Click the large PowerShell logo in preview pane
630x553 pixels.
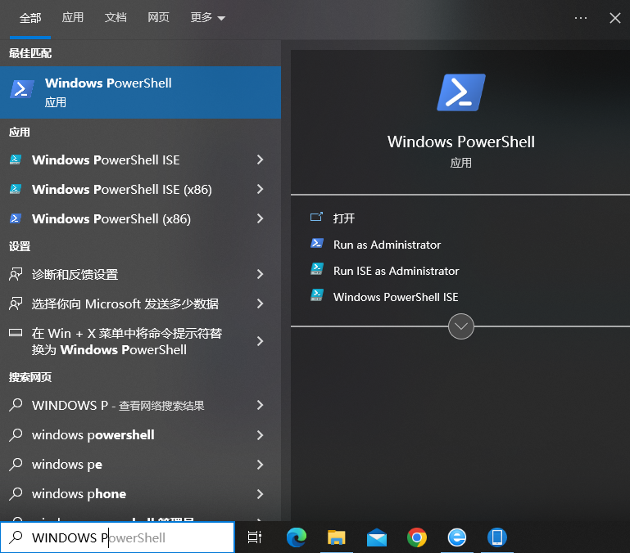click(x=461, y=92)
